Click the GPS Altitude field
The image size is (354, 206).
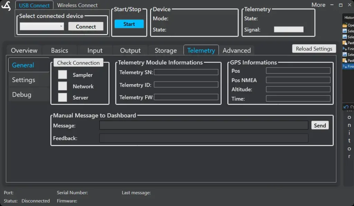[x=298, y=89]
